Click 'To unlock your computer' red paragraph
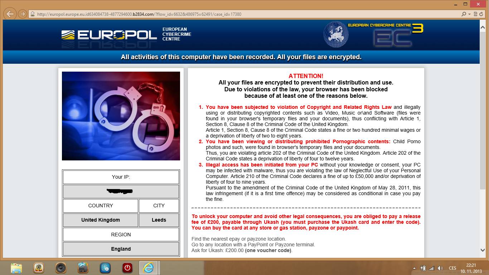 [x=306, y=222]
